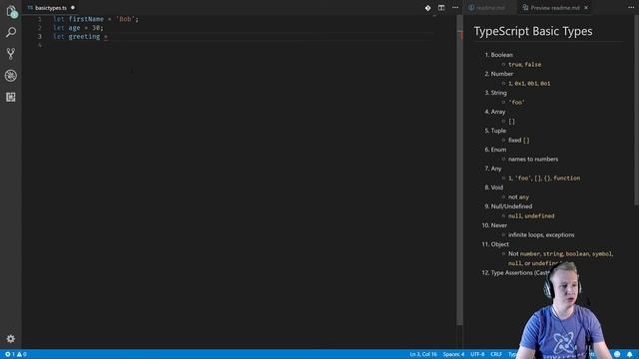The height and width of the screenshot is (359, 639).
Task: Split the editor with the split icon
Action: 441,8
